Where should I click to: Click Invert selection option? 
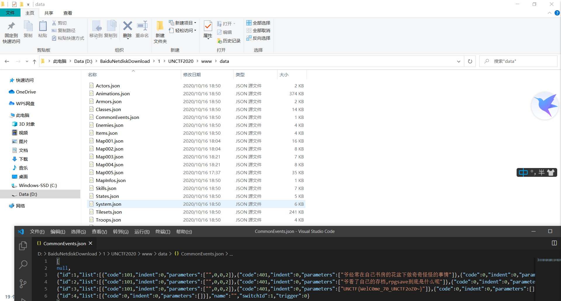tap(258, 38)
